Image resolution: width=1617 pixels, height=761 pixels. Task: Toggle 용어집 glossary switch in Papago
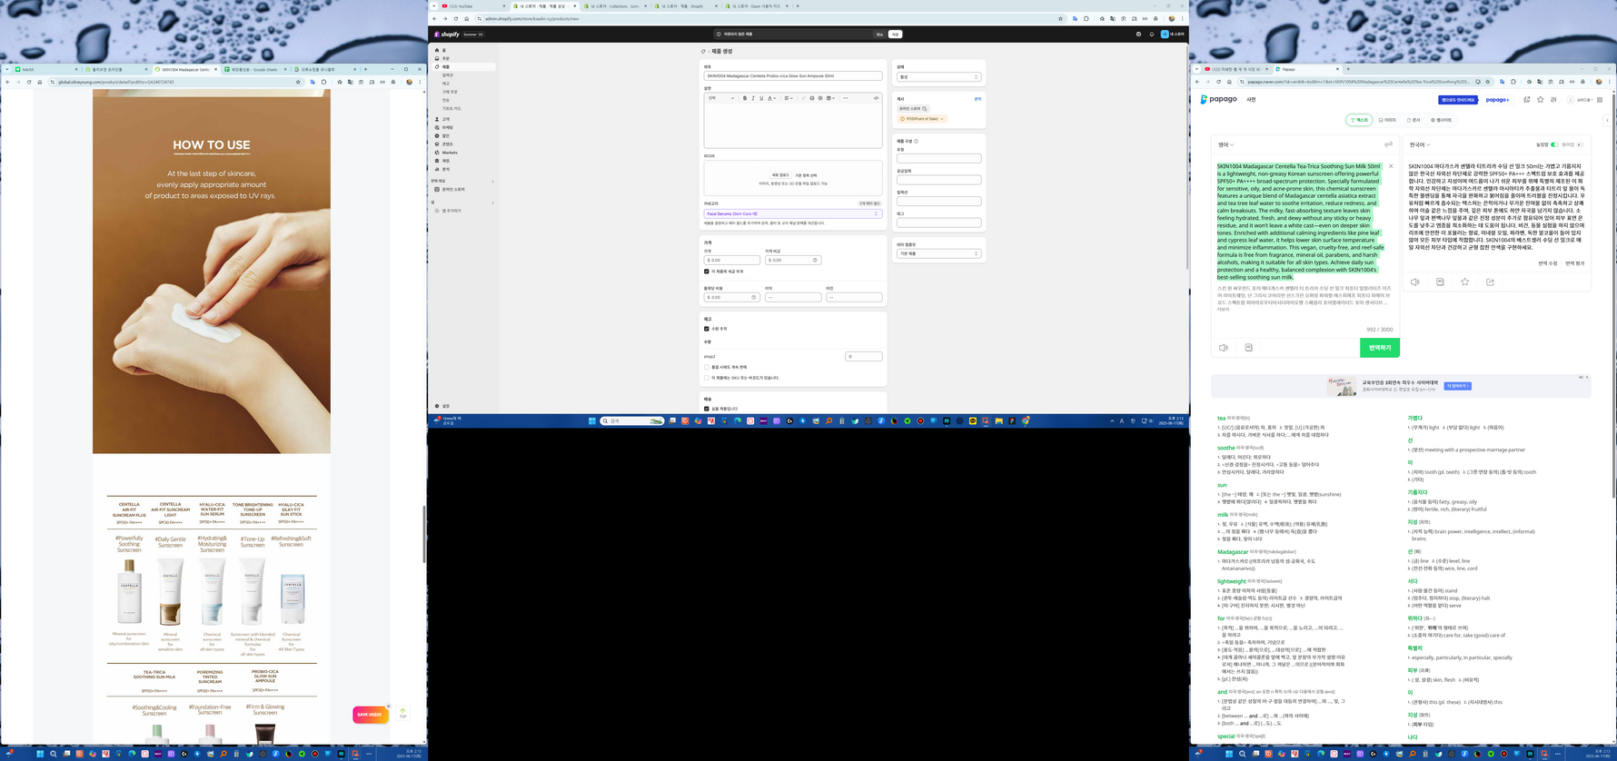1580,144
